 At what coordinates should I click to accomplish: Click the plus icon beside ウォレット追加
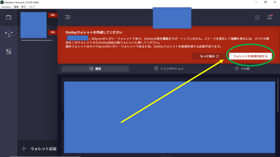pos(24,149)
